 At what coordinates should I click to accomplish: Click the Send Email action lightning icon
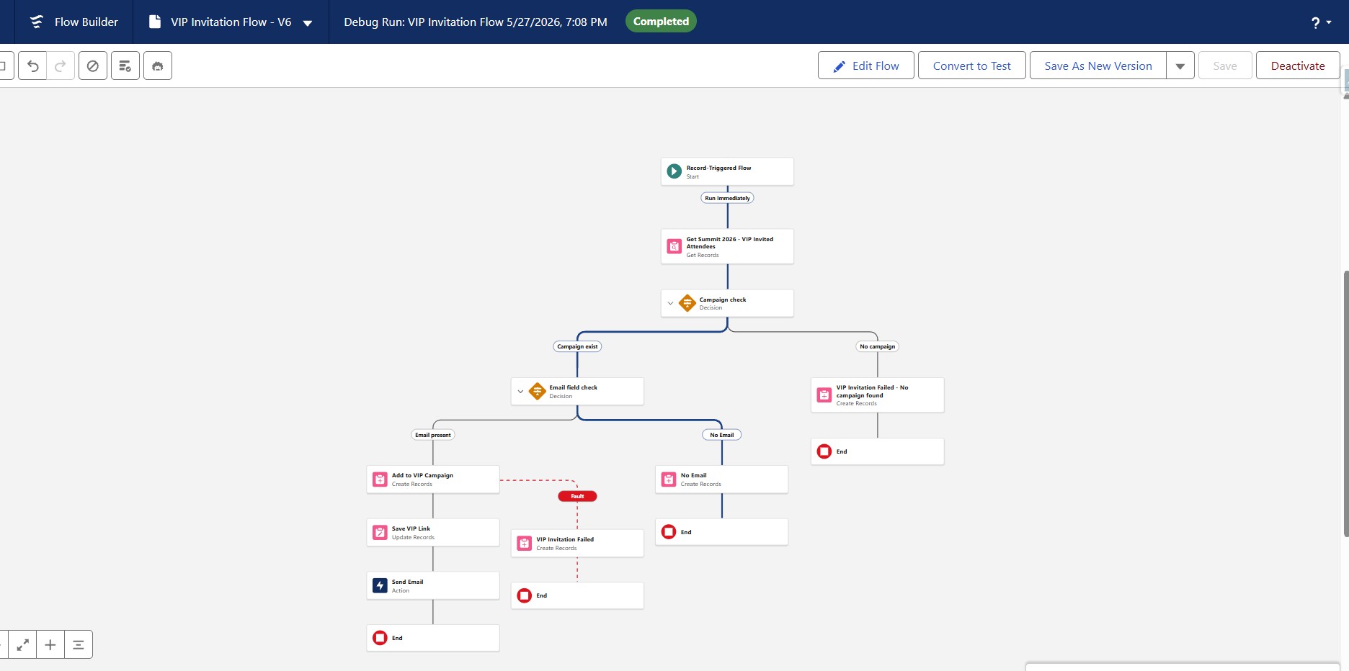380,585
